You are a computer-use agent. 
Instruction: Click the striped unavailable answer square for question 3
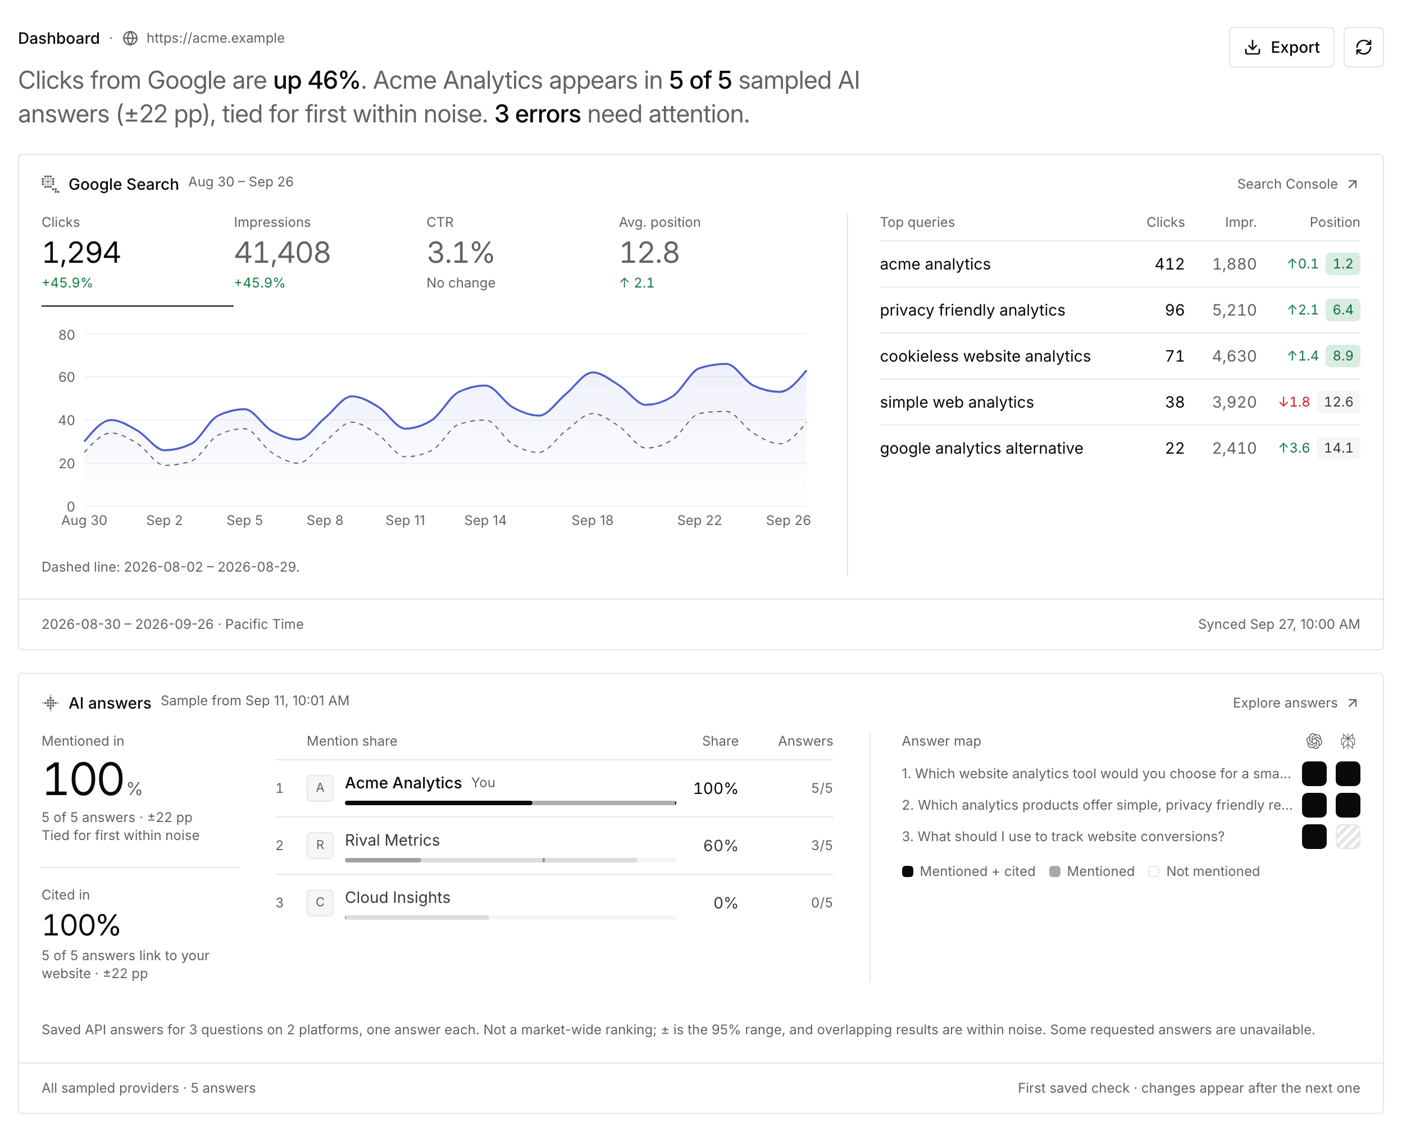[x=1348, y=837]
